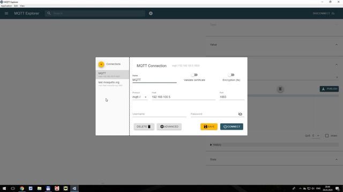Click the floppy disk icon on Save
The width and height of the screenshot is (343, 192).
205,126
